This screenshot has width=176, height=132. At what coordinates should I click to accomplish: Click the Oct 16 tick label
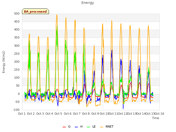(x=159, y=114)
